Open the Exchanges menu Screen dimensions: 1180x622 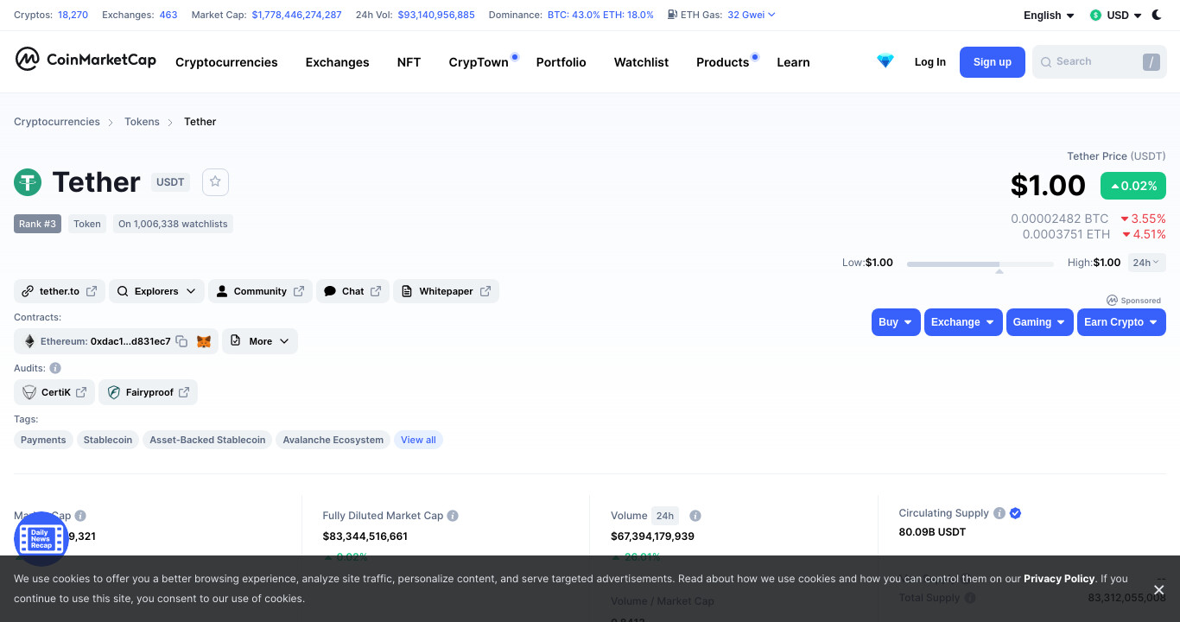click(x=338, y=62)
